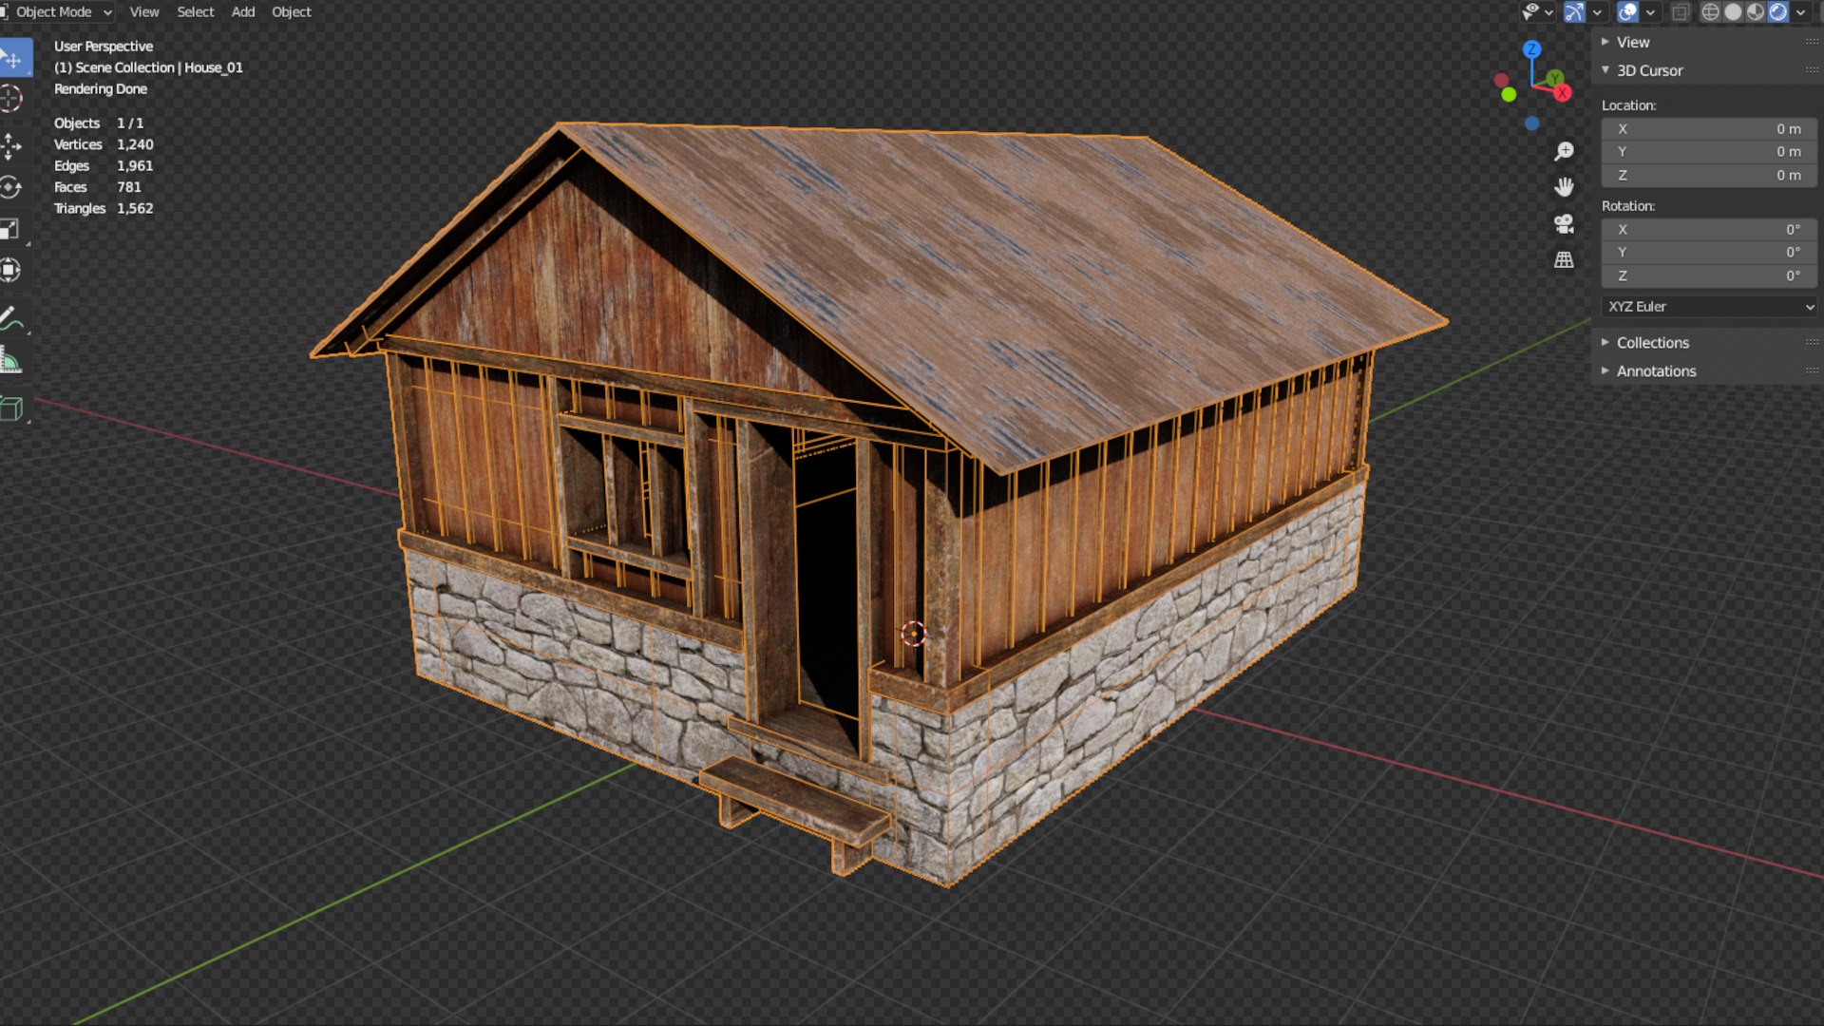The image size is (1824, 1026).
Task: Click the cursor Rotation X field
Action: click(x=1709, y=230)
